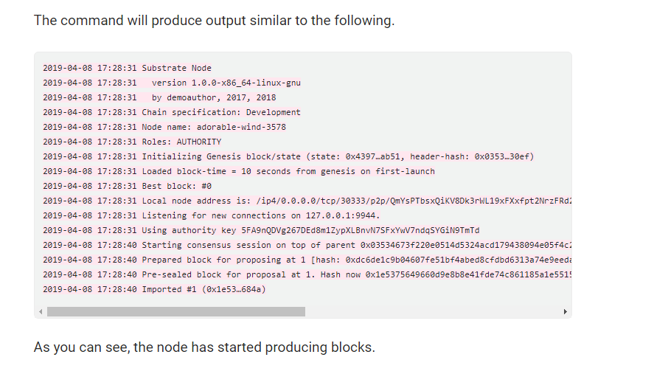
Task: Click the right scroll arrow of the code block
Action: pos(566,312)
